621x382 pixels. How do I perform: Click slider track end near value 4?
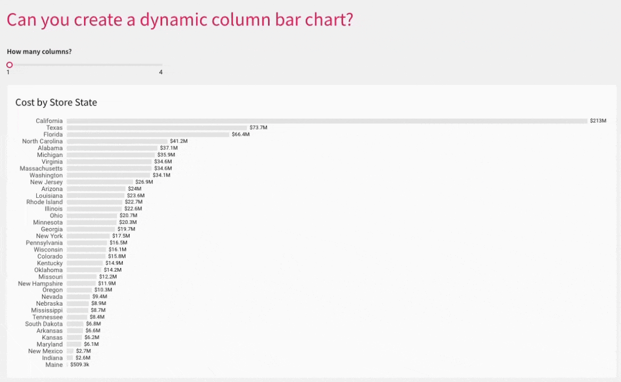pyautogui.click(x=161, y=65)
